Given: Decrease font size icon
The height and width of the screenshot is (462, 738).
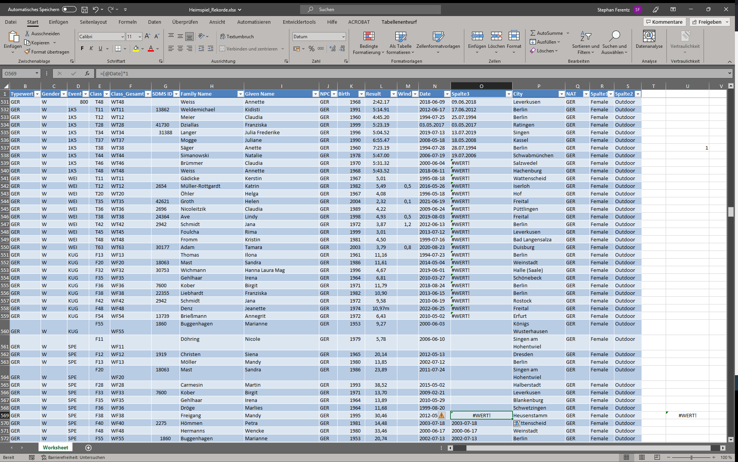Looking at the screenshot, I should (x=157, y=36).
